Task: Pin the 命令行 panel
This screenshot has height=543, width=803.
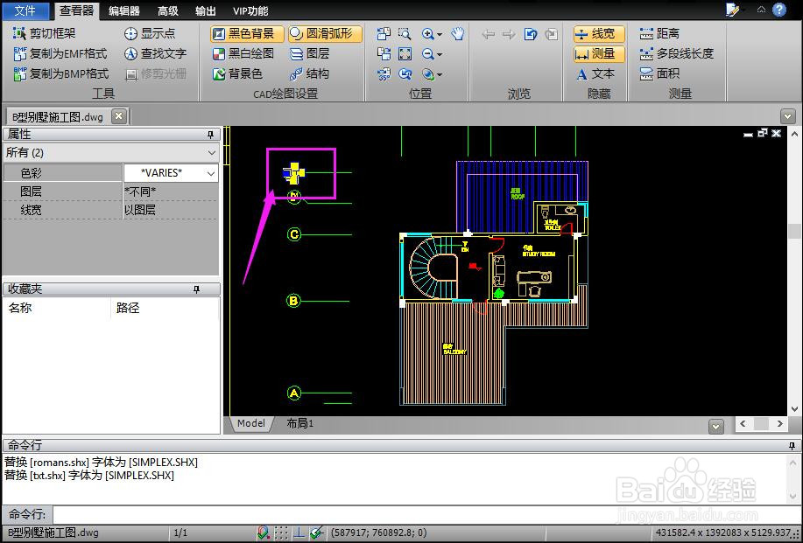Action: coord(792,446)
